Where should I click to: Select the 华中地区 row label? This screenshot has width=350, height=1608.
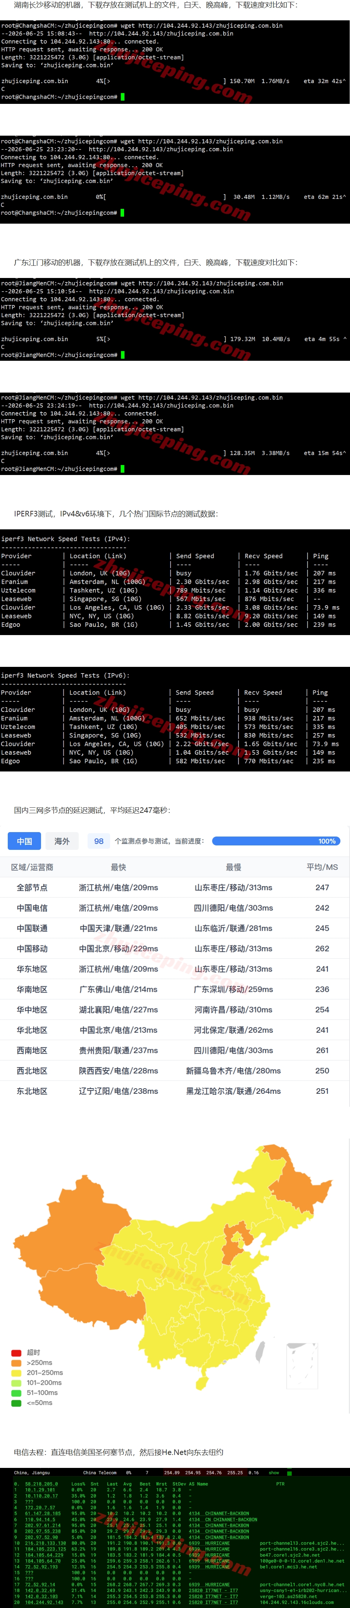[x=32, y=1010]
